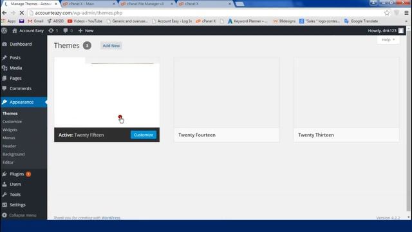Click the page vertical scrollbar
Screen dimensions: 412x232
[409, 121]
